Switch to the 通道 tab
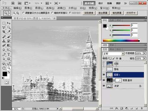This screenshot has width=148, height=111. [x=112, y=49]
